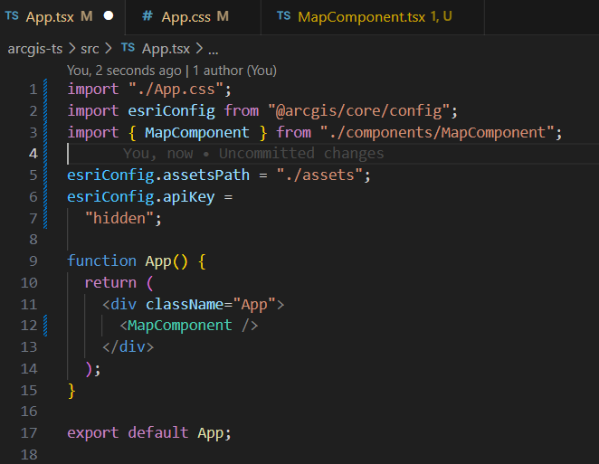599x464 pixels.
Task: Click the hash icon on App.css tab
Action: pos(147,16)
